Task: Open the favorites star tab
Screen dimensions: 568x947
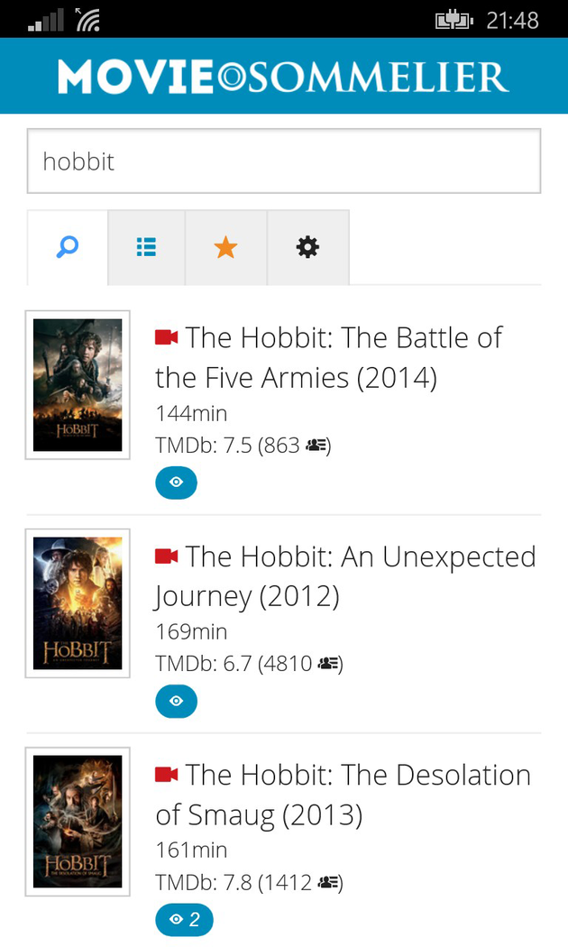Action: 225,247
